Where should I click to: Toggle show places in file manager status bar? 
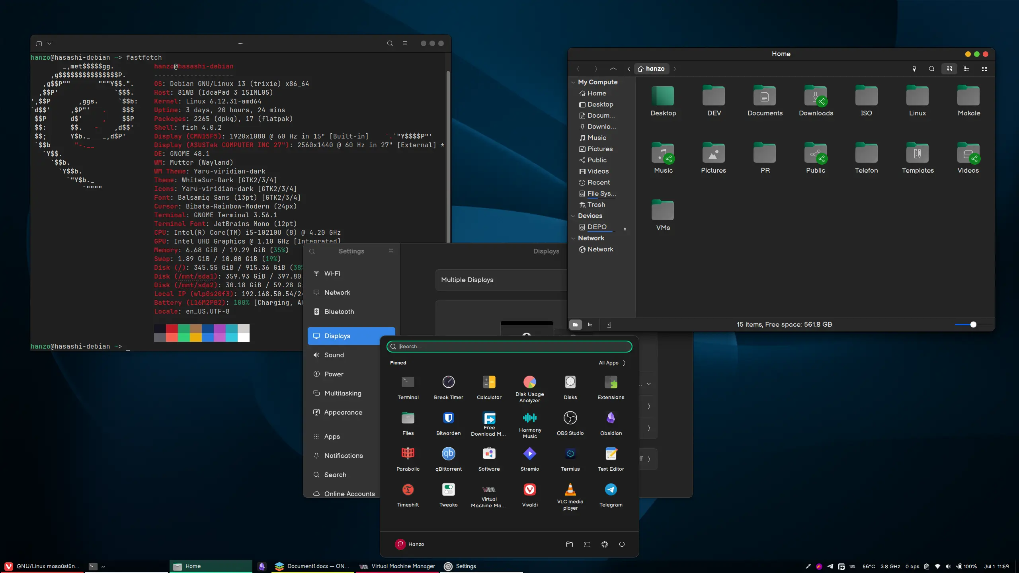[x=575, y=324]
